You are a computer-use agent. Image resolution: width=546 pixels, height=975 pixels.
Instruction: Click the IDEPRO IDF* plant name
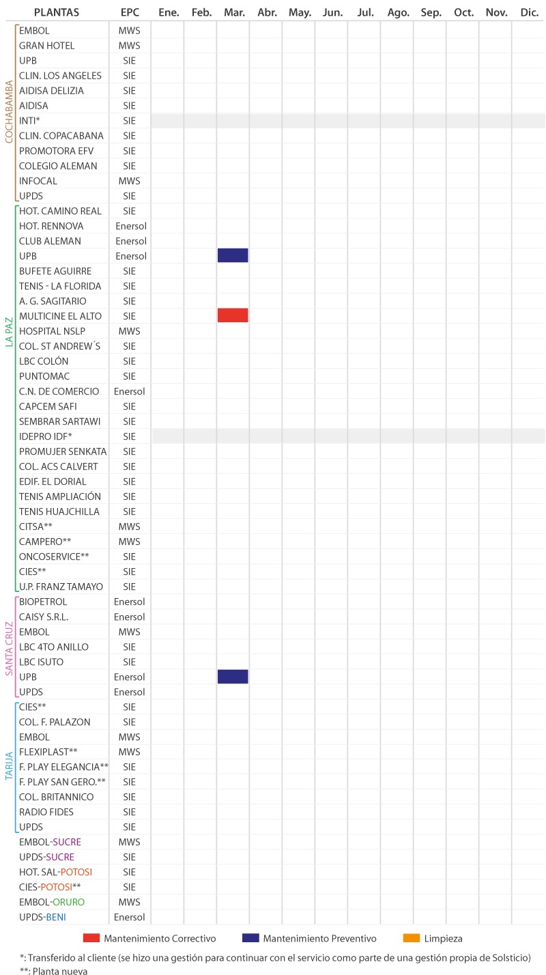[x=46, y=436]
